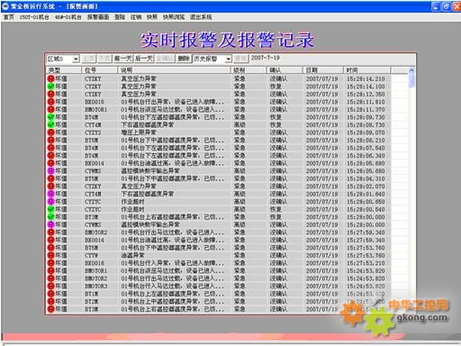Click red alarm icon beside CTYW 油温异常 row
This screenshot has width=461, height=346.
(50, 255)
